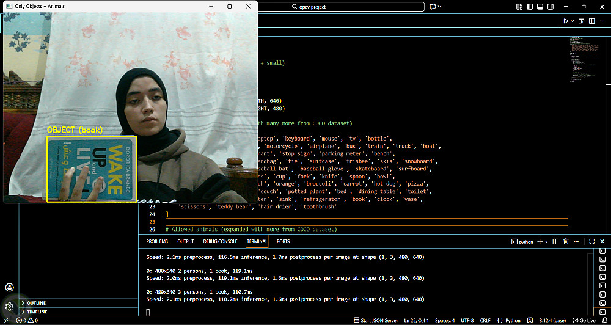
Task: Open the terminal panel ellipsis menu
Action: pyautogui.click(x=577, y=241)
